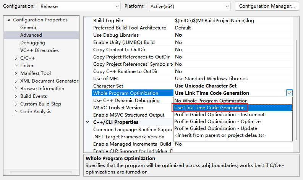Open the Configuration dropdown showing Release
Viewport: 303px width, 180px height.
click(x=79, y=6)
